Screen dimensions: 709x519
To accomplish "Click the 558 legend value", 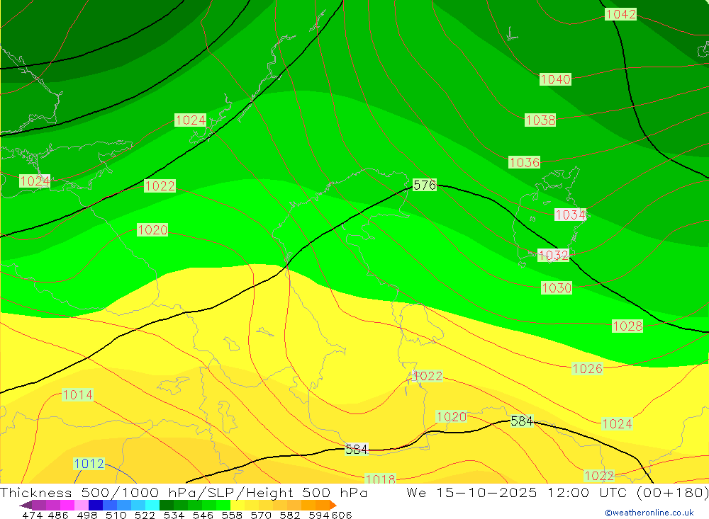I will coord(232,515).
